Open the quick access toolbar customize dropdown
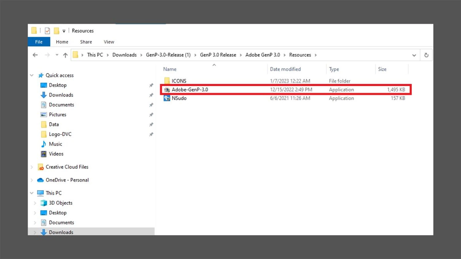 click(x=64, y=31)
